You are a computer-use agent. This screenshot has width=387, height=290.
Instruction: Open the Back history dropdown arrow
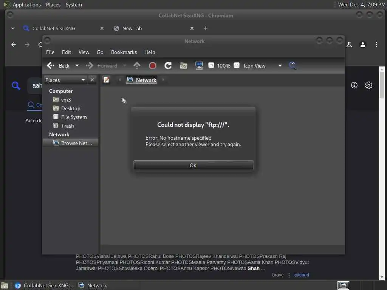(77, 66)
